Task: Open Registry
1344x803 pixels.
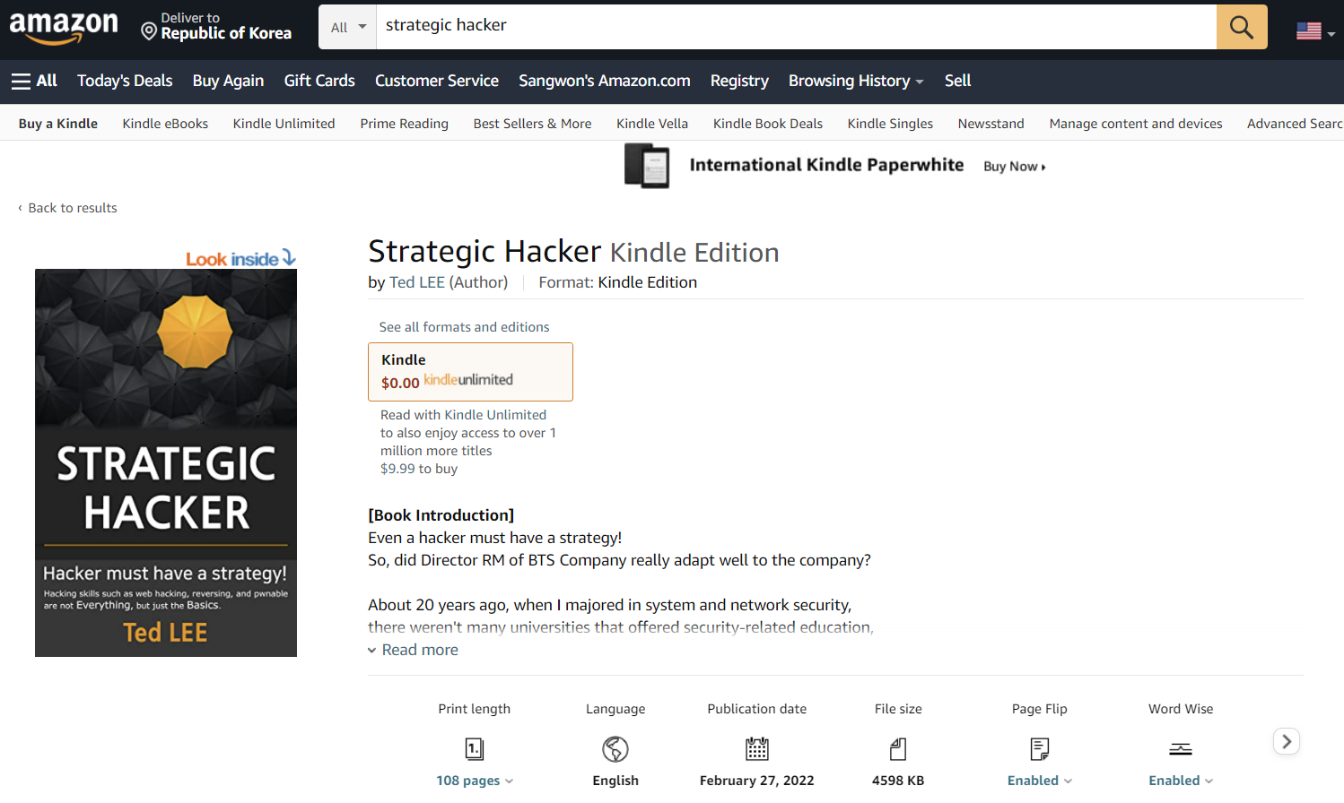Action: (x=739, y=81)
